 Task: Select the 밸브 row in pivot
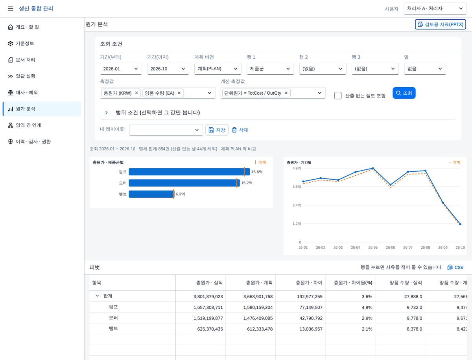[x=278, y=329]
